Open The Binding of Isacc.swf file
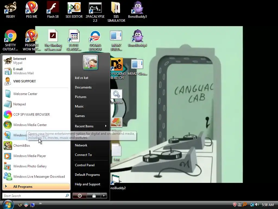 (53, 40)
